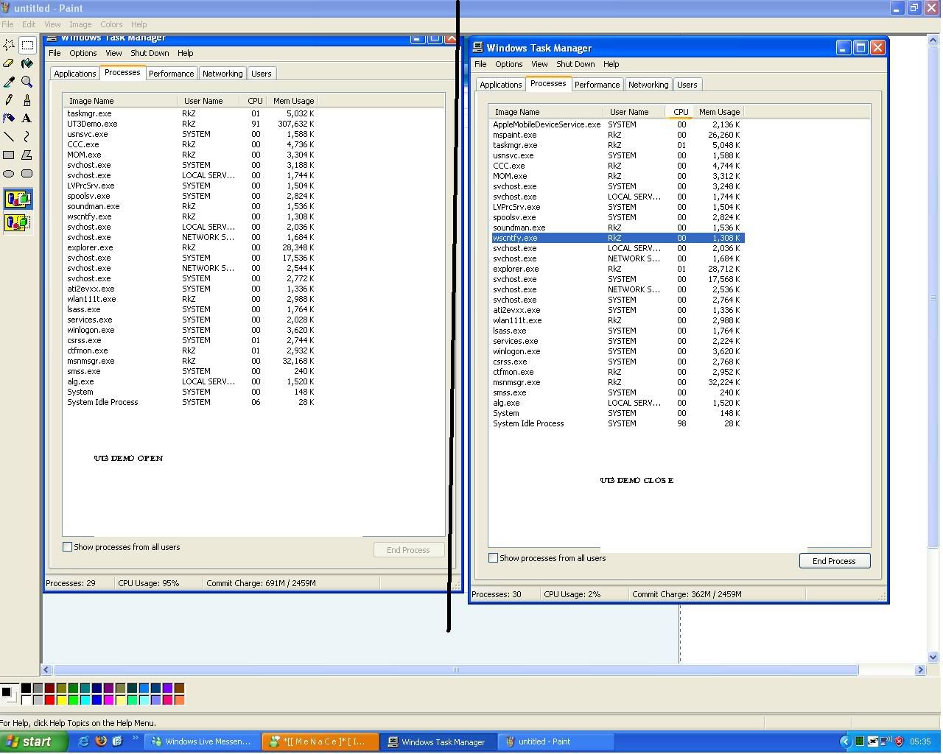
Task: Open the Paint Help menu
Action: tap(139, 24)
